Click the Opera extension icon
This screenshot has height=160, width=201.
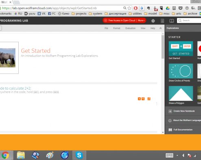(x=135, y=8)
